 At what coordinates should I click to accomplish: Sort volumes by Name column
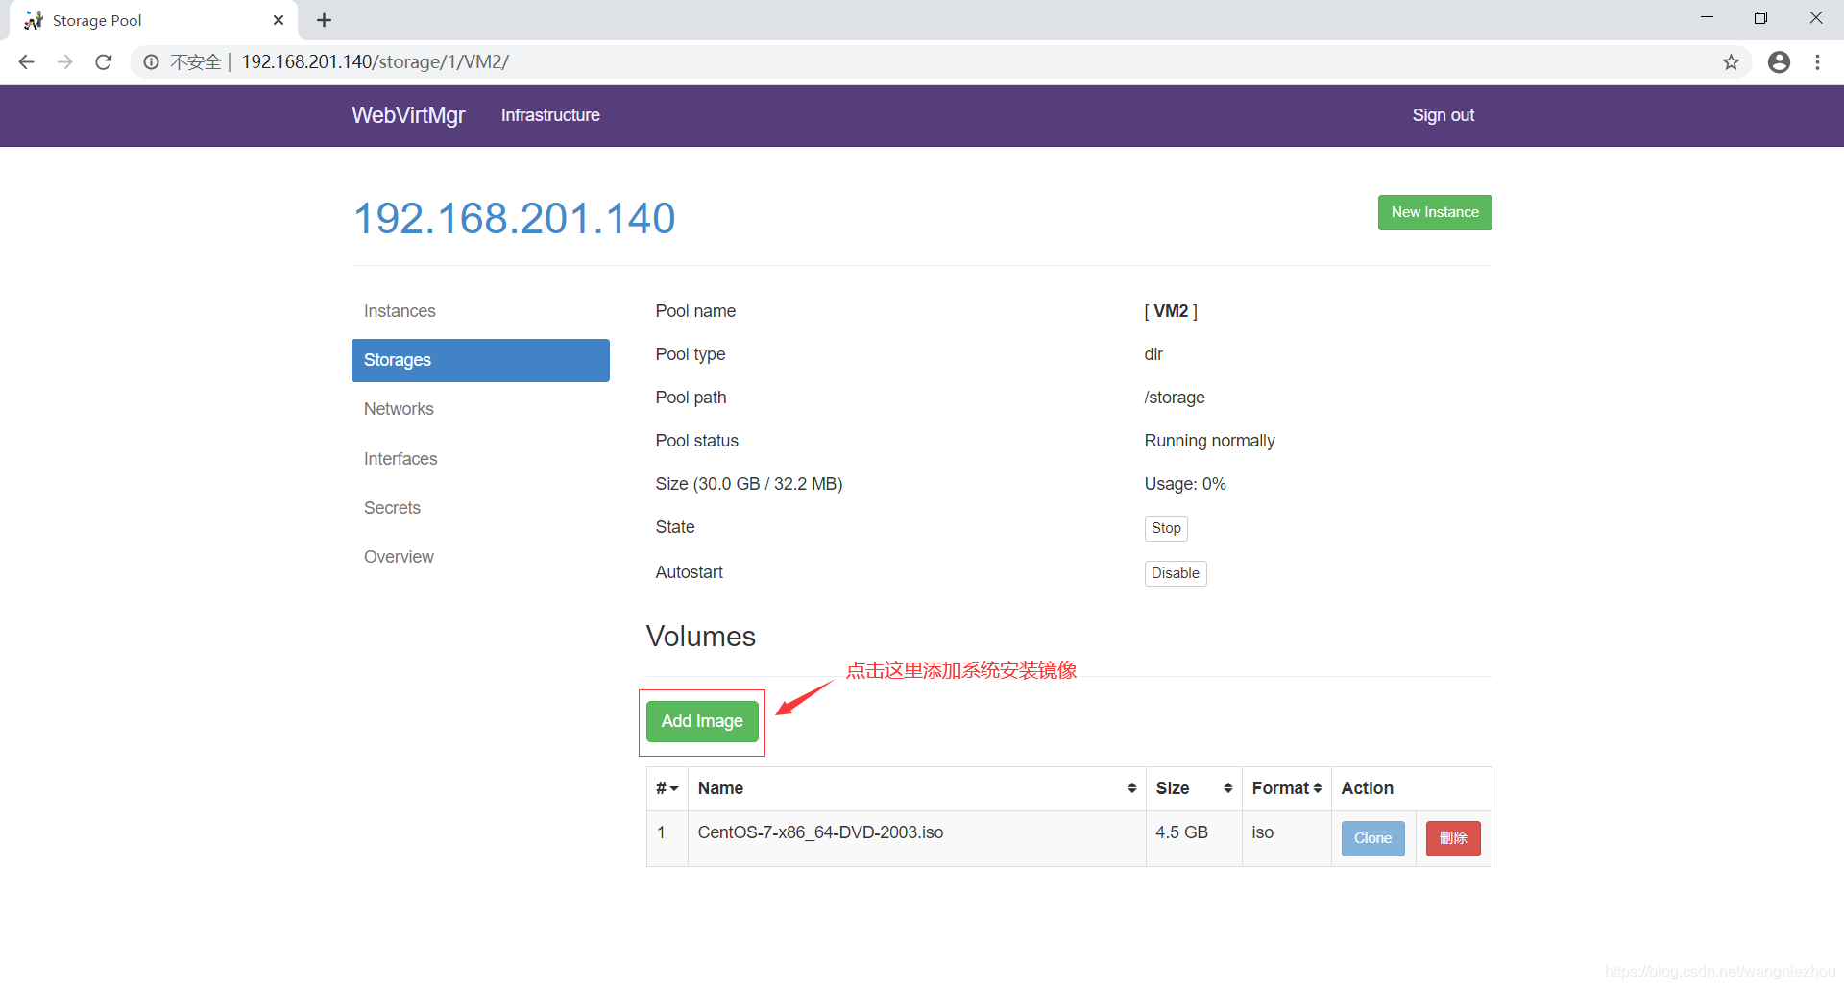pyautogui.click(x=916, y=788)
